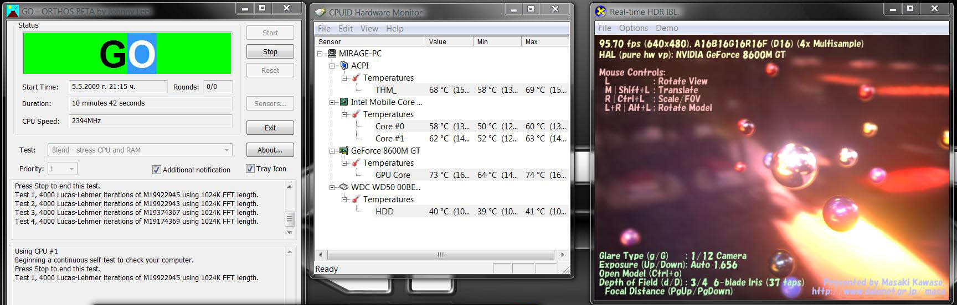Click the thermometer icon under Intel Temperatures
This screenshot has height=305, width=957.
pos(356,114)
